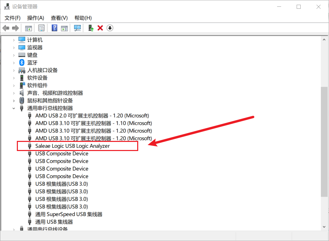Select AMD USB 3.10 可扩展主机控制器 - 1.10
Viewport: 329px width, 241px height.
(94, 123)
